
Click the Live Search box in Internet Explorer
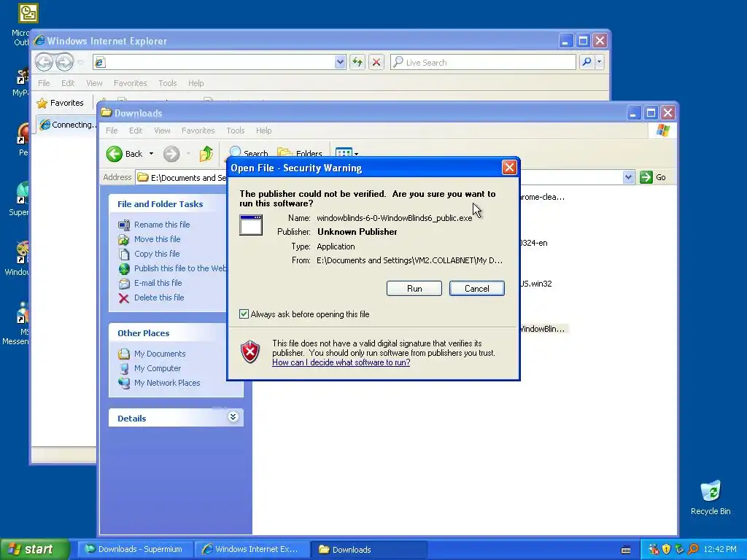pos(483,62)
